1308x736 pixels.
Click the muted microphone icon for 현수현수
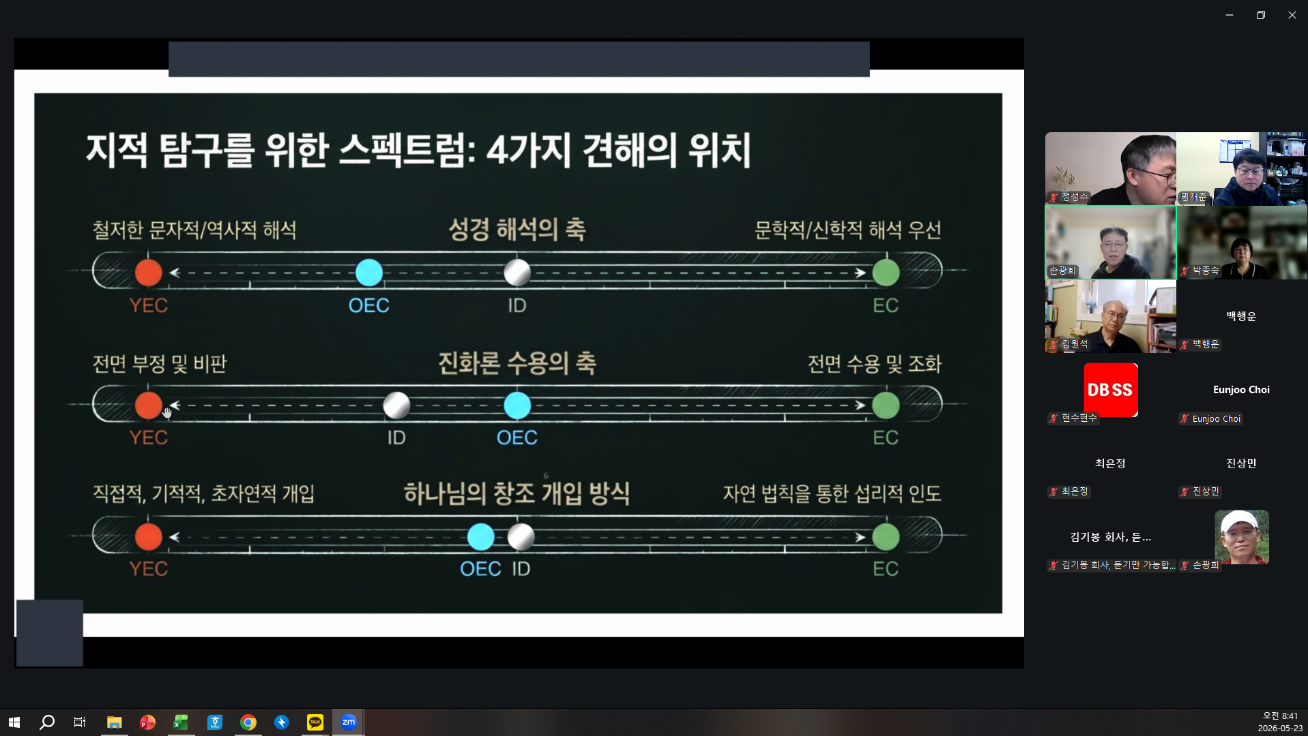point(1053,418)
